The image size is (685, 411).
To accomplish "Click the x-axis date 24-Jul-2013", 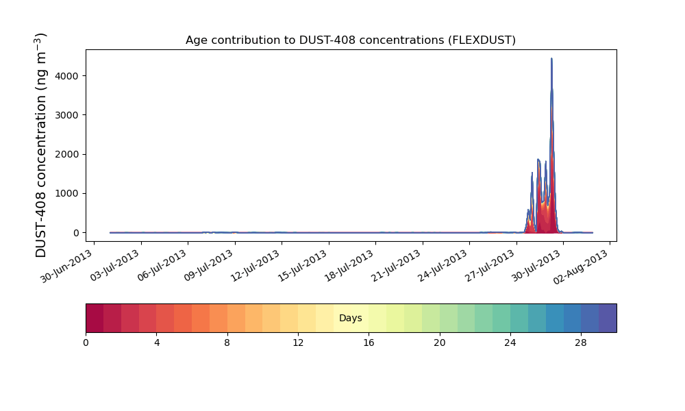I will click(x=443, y=265).
